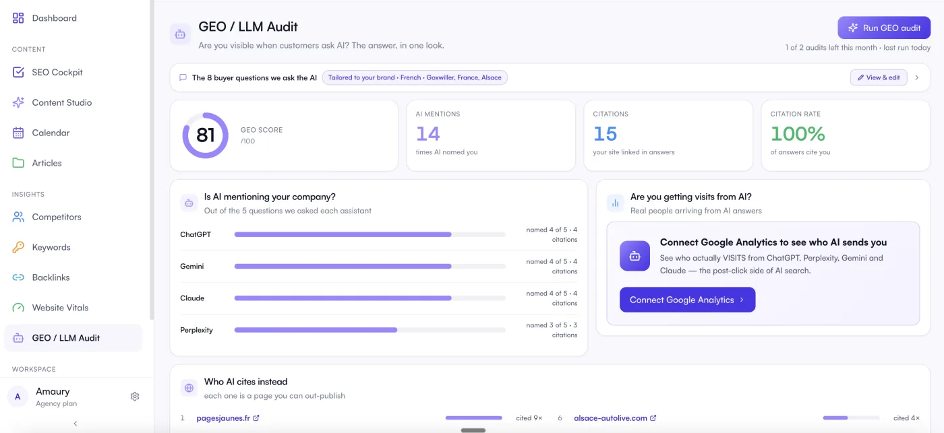The height and width of the screenshot is (433, 944).
Task: Click Claude mention progress bar
Action: tap(370, 298)
